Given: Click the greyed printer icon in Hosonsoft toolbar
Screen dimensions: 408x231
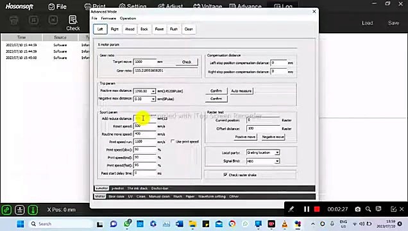Looking at the screenshot, I should [x=13, y=20].
